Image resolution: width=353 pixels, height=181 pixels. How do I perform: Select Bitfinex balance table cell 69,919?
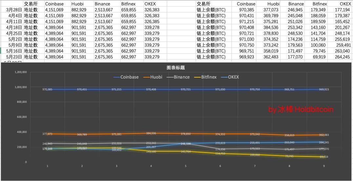pyautogui.click(x=317, y=57)
